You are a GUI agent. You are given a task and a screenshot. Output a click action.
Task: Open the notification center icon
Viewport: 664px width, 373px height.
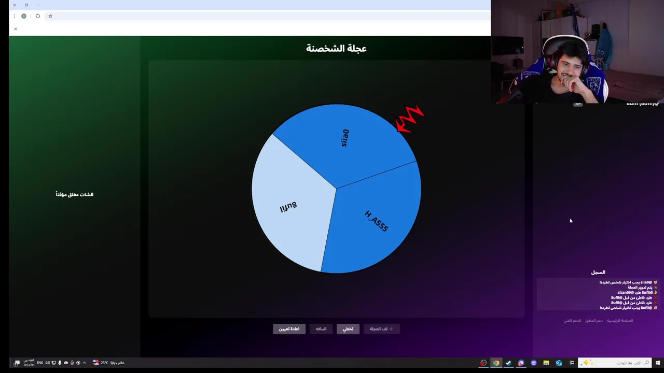[17, 363]
